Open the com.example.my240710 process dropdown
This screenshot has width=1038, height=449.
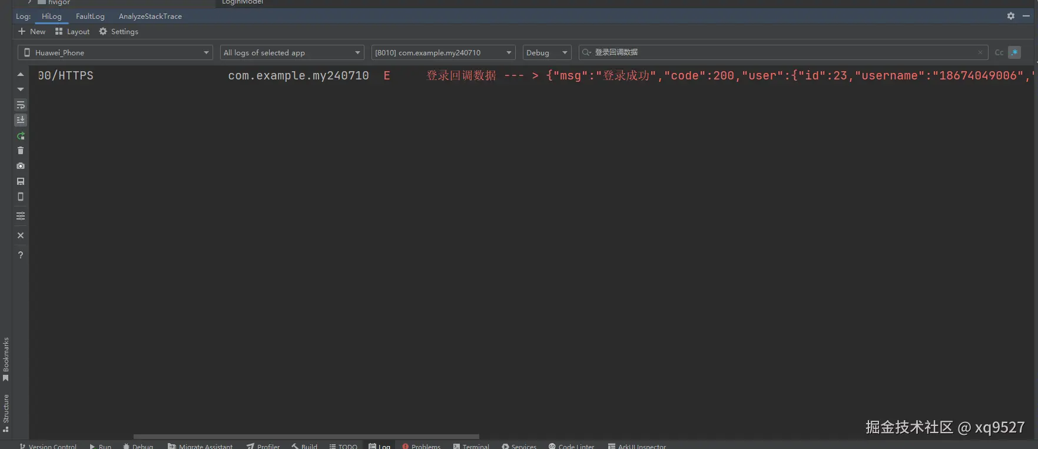pos(443,52)
